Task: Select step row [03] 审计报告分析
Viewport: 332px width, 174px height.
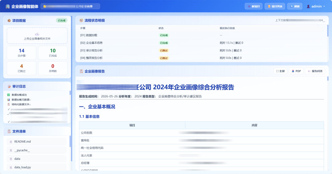Action: 202,50
